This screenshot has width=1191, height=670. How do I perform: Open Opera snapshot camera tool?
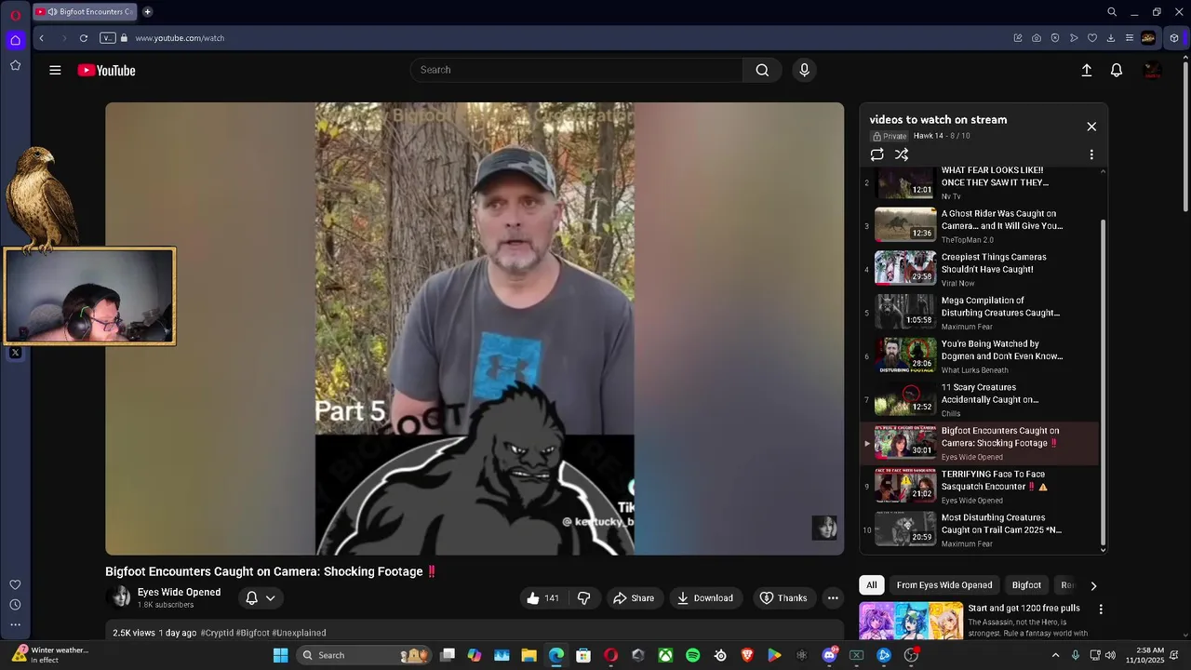(x=1037, y=38)
